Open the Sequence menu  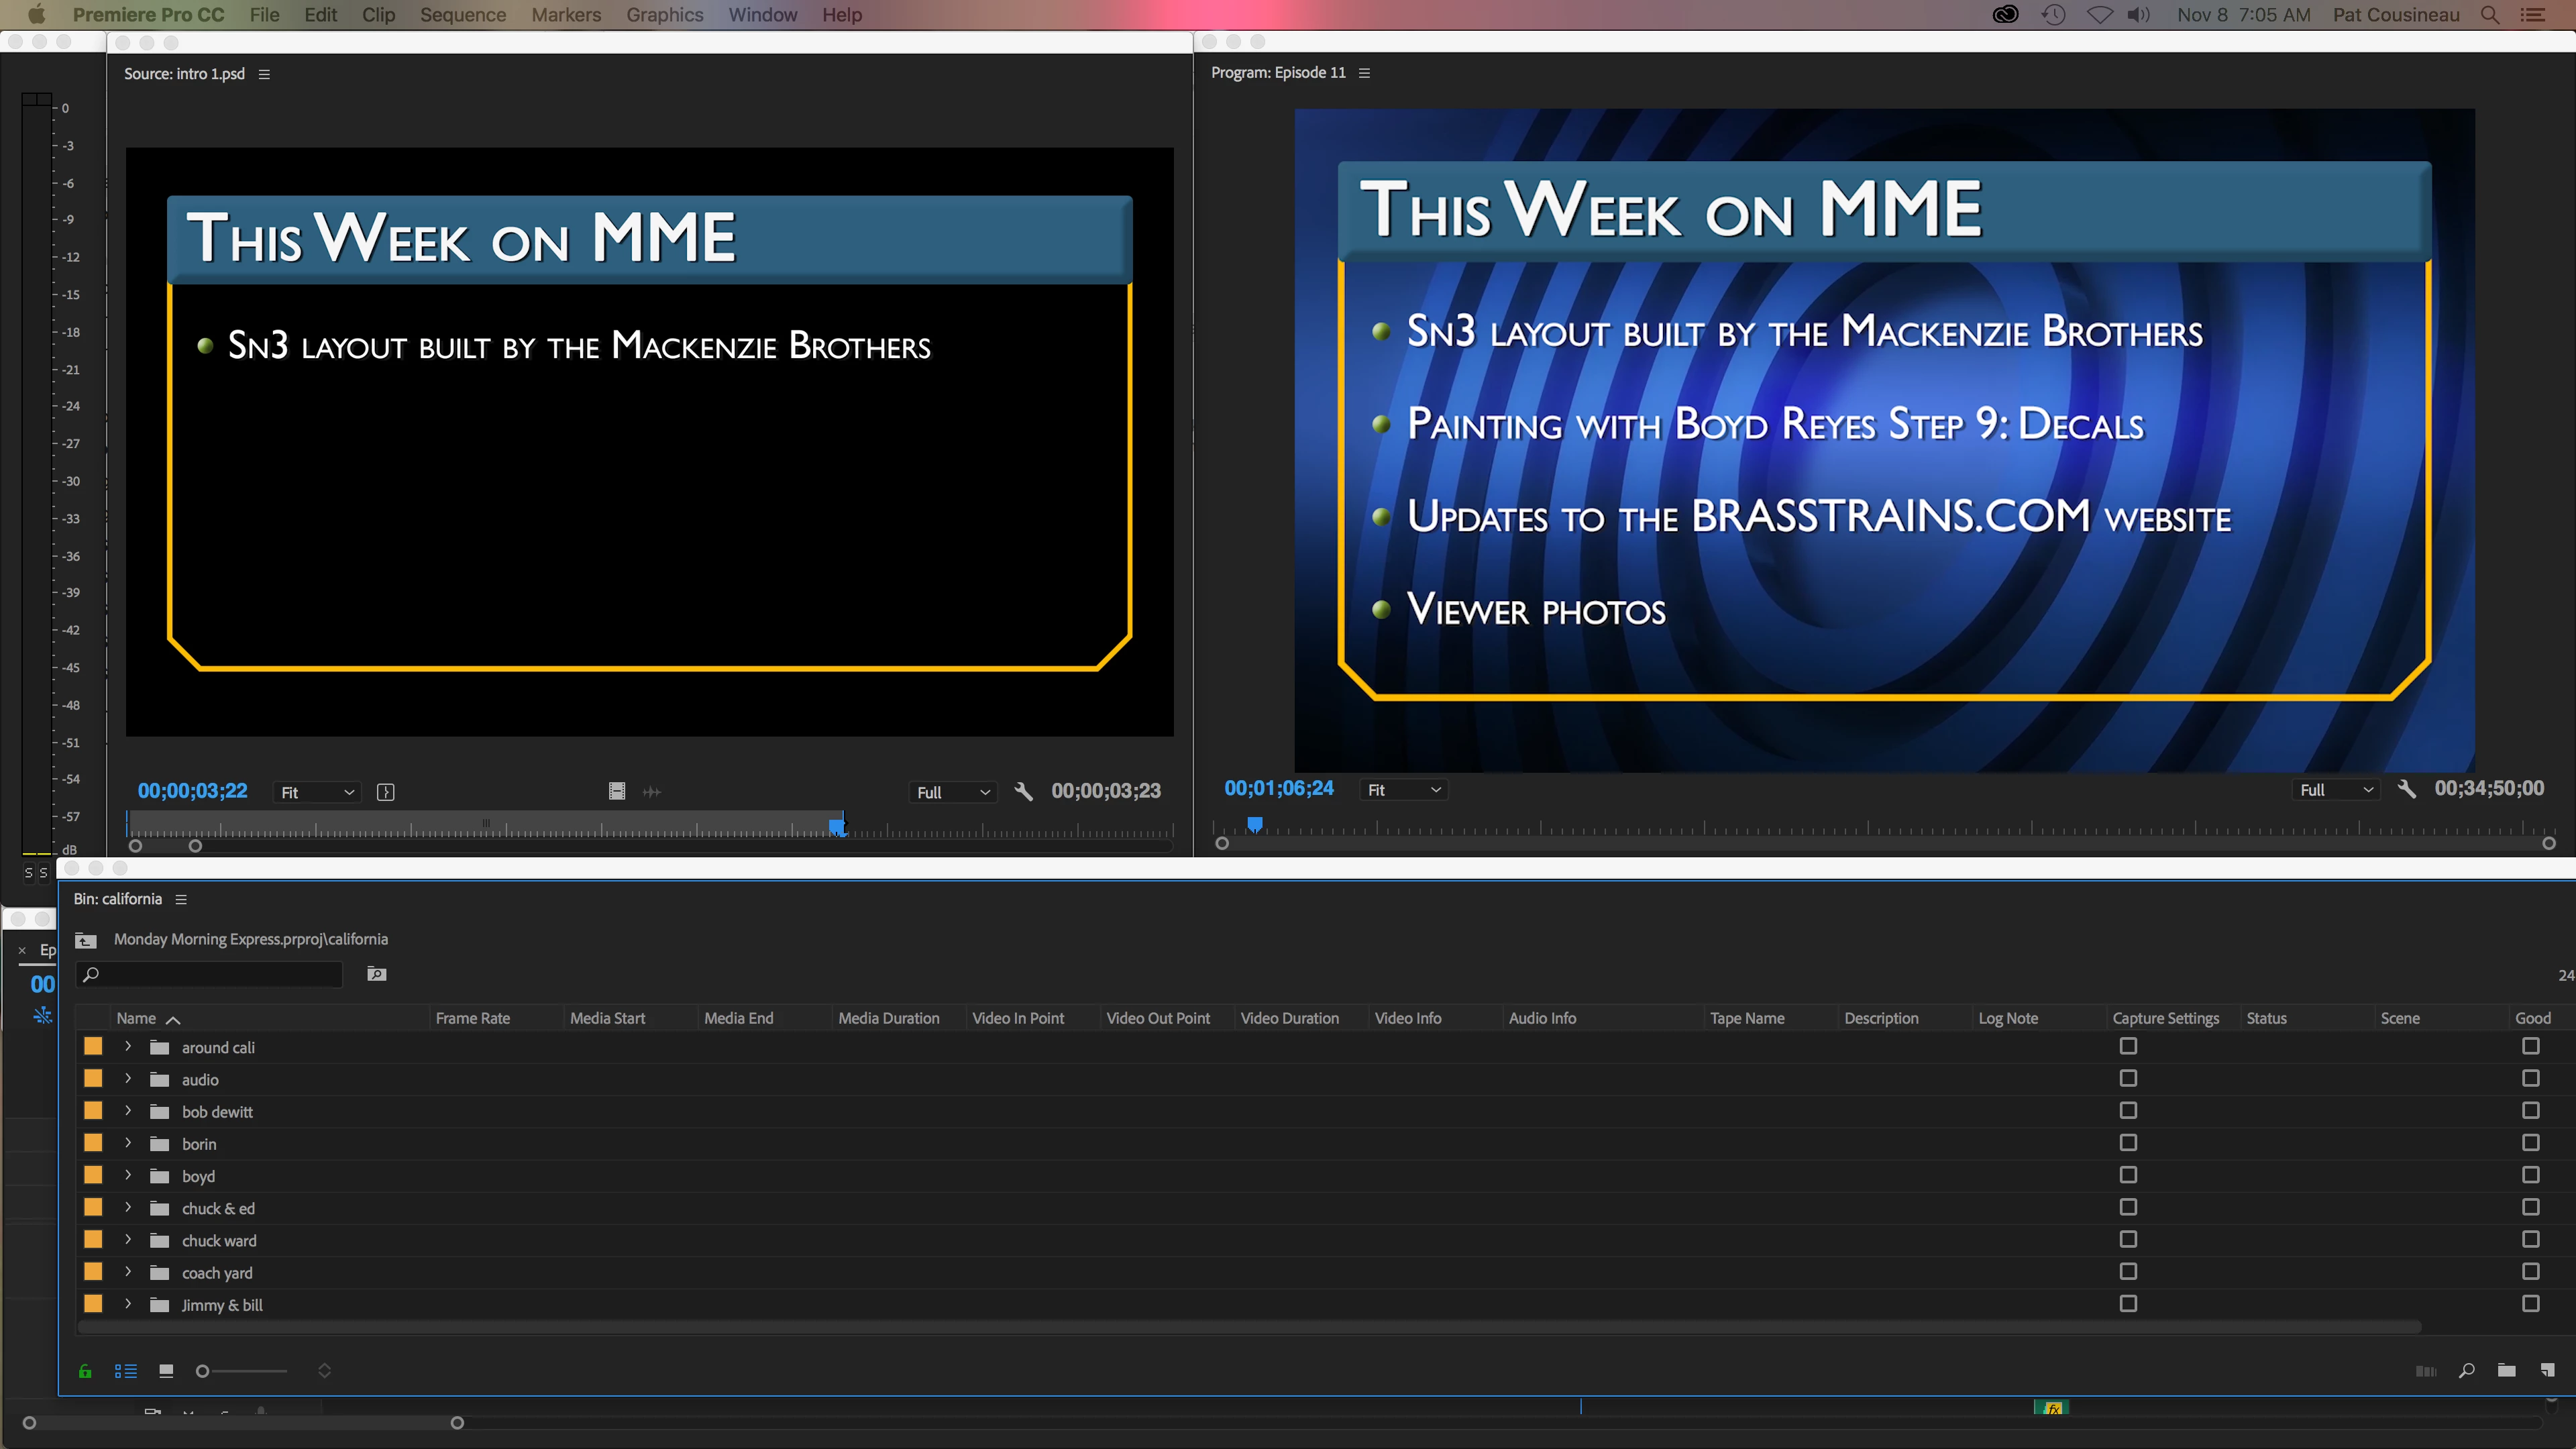[462, 15]
